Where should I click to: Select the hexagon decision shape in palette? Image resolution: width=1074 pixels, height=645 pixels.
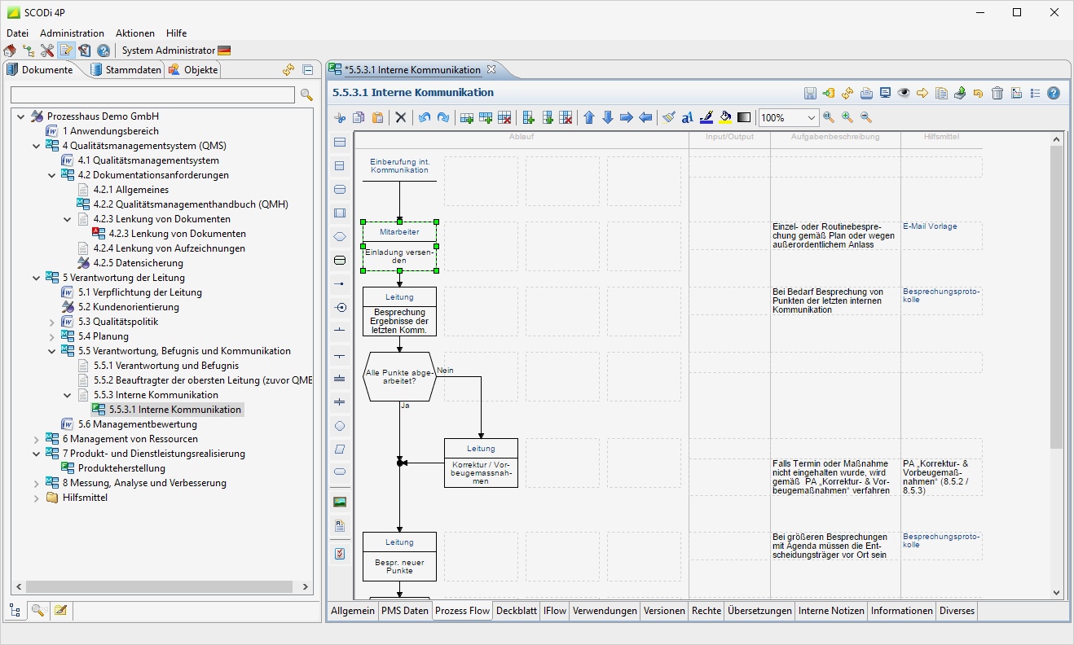[x=340, y=237]
